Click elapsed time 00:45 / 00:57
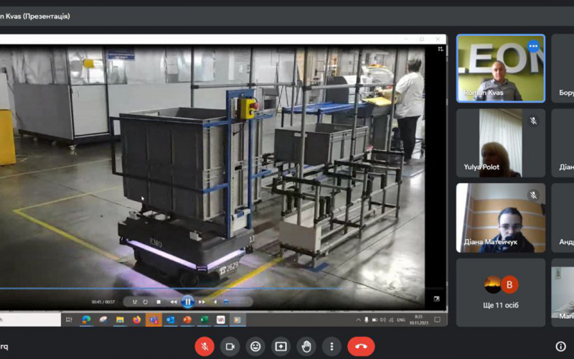The width and height of the screenshot is (574, 359). click(x=103, y=302)
